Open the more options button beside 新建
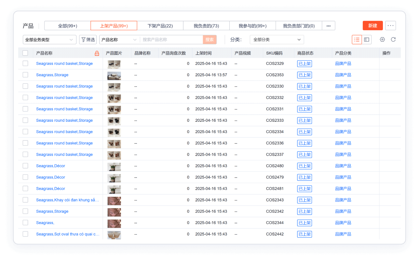 pyautogui.click(x=390, y=26)
